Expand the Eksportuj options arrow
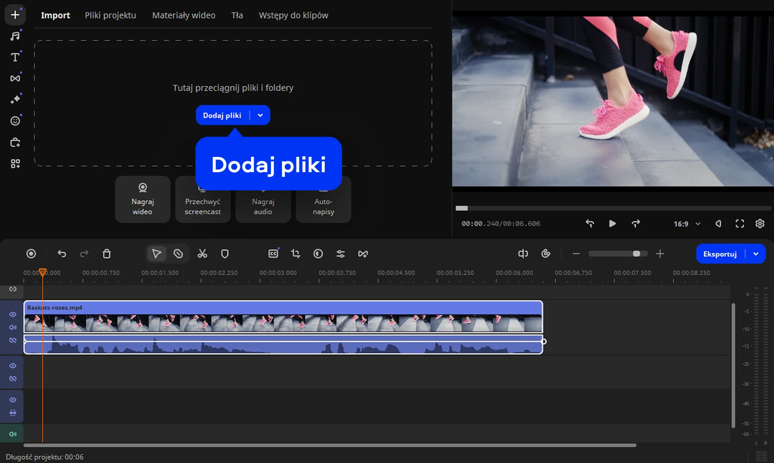The width and height of the screenshot is (774, 463). [756, 254]
